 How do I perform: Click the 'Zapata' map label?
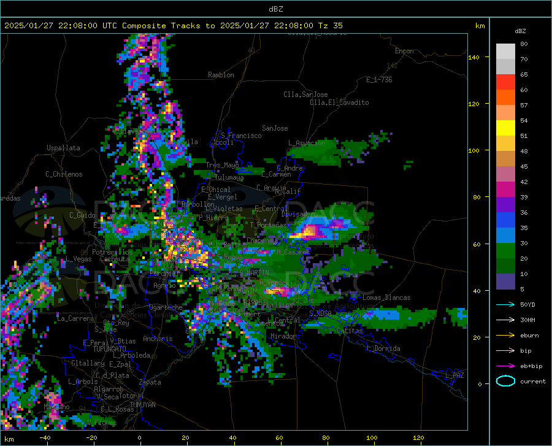point(150,382)
